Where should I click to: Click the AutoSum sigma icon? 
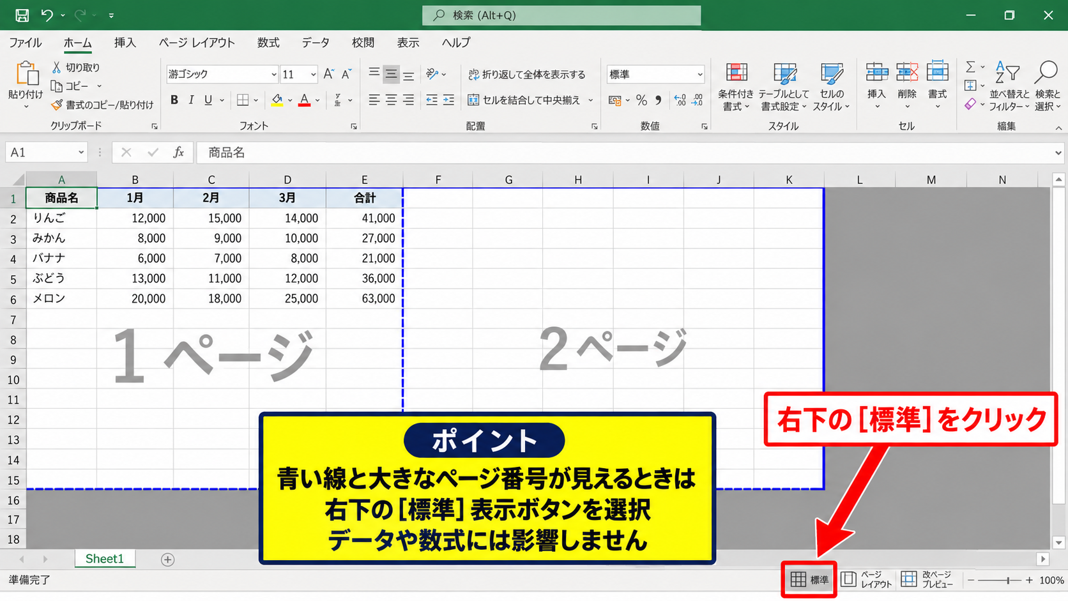(970, 66)
